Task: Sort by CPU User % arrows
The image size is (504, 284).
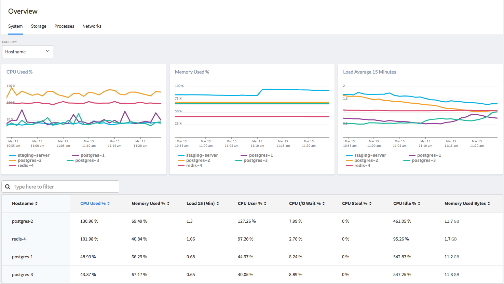Action: (265, 204)
